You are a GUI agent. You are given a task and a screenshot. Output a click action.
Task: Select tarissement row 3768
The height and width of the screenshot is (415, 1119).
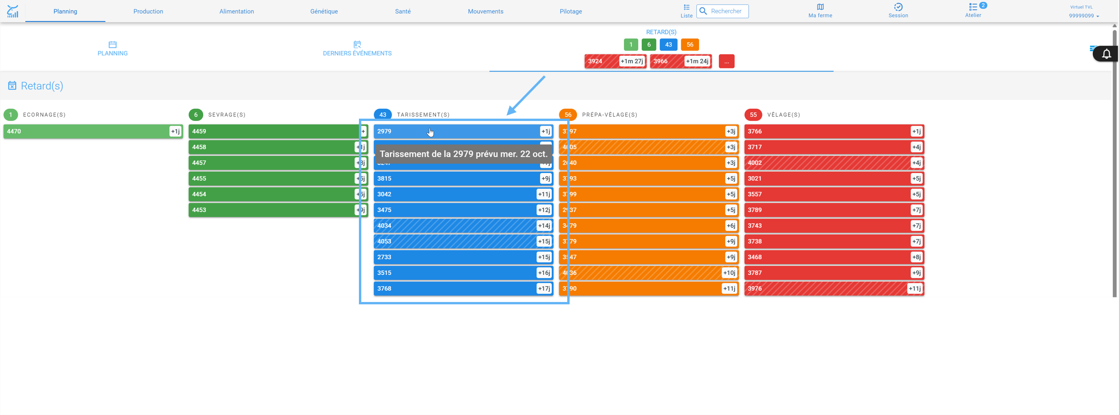click(x=464, y=288)
